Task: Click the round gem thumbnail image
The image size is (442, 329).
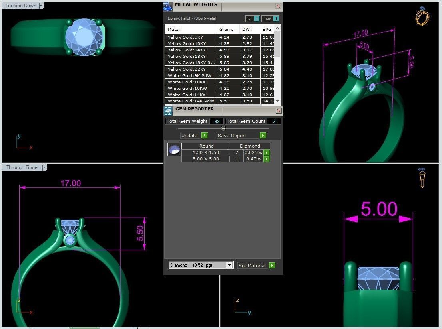Action: (175, 149)
